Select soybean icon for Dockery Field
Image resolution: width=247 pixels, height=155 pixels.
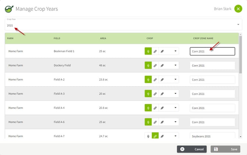click(155, 65)
